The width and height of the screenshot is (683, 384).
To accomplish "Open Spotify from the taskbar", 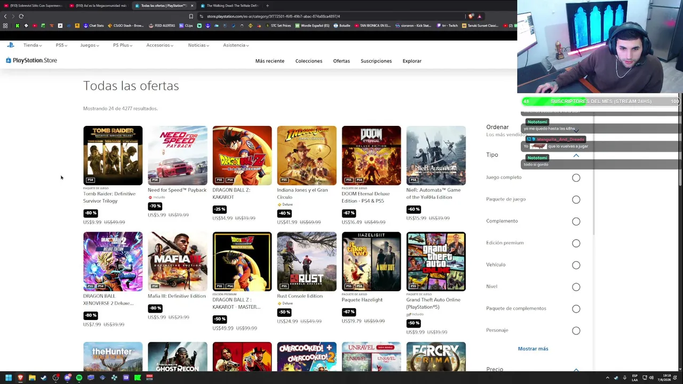I will (x=79, y=378).
